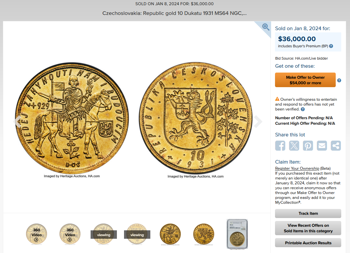Screen dimensions: 350x253
Task: Click the Track Item button
Action: pos(308,213)
